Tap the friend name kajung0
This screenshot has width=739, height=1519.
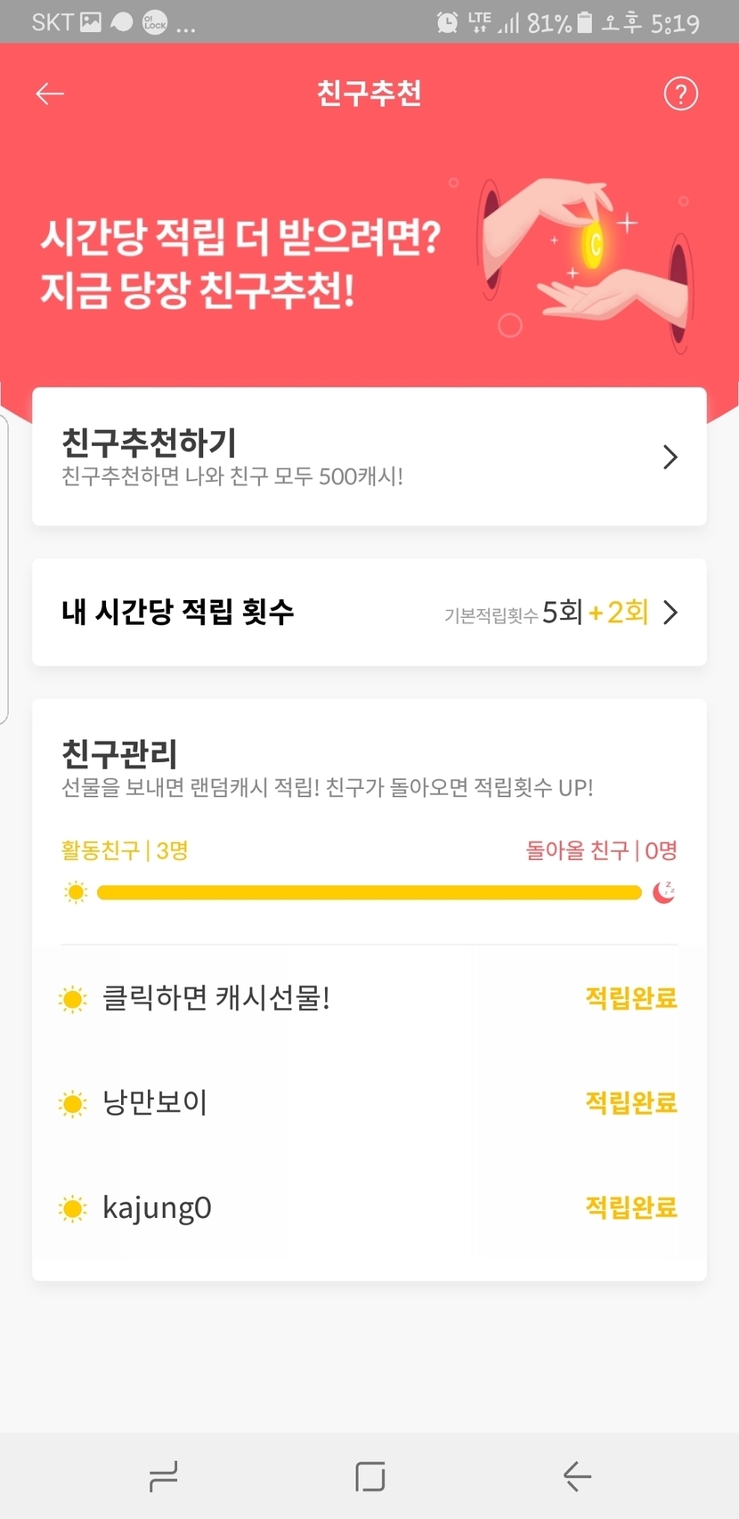pyautogui.click(x=157, y=1208)
